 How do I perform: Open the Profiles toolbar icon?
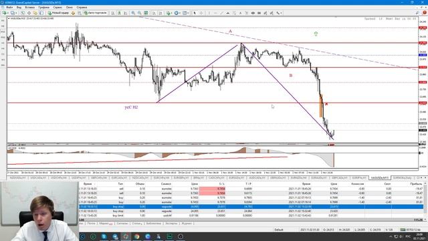tap(12, 13)
